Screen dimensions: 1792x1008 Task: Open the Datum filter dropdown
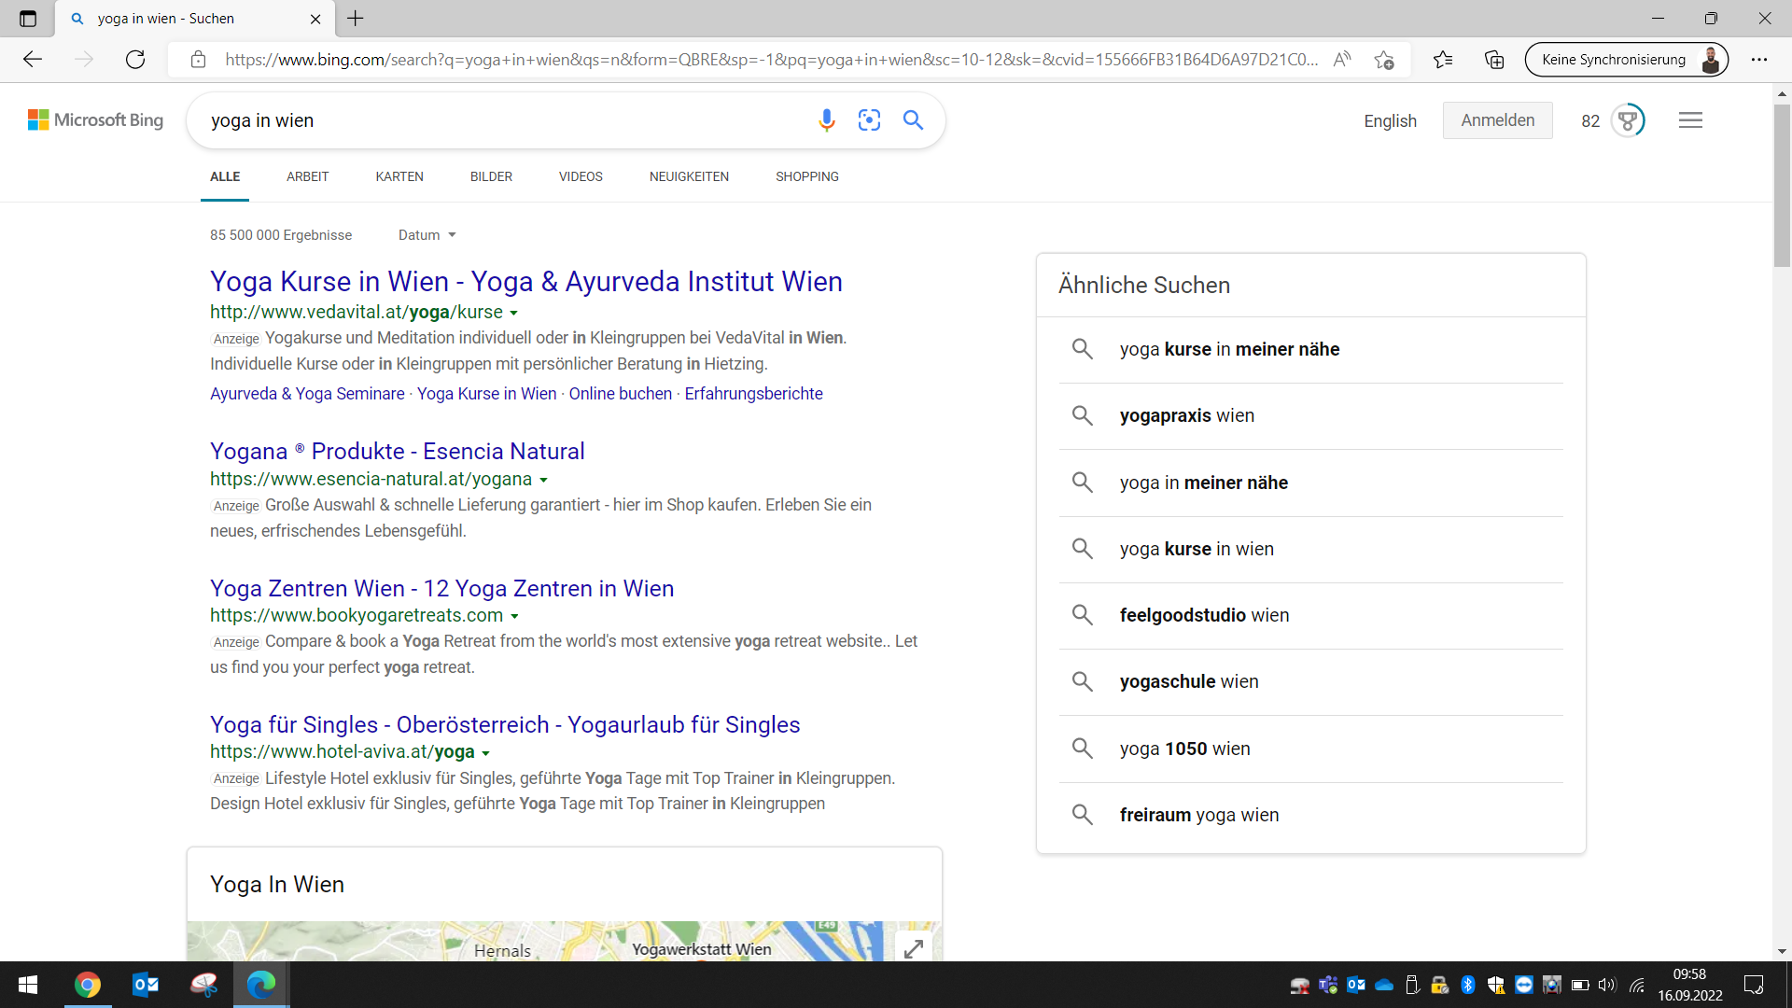427,235
